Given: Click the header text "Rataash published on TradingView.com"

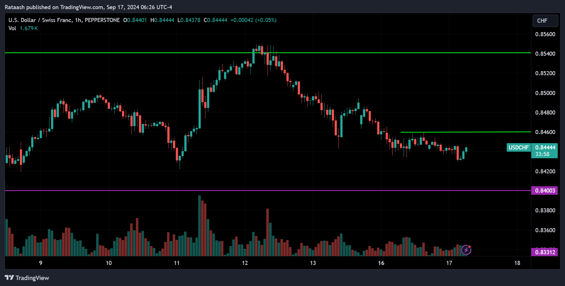Looking at the screenshot, I should pos(54,7).
